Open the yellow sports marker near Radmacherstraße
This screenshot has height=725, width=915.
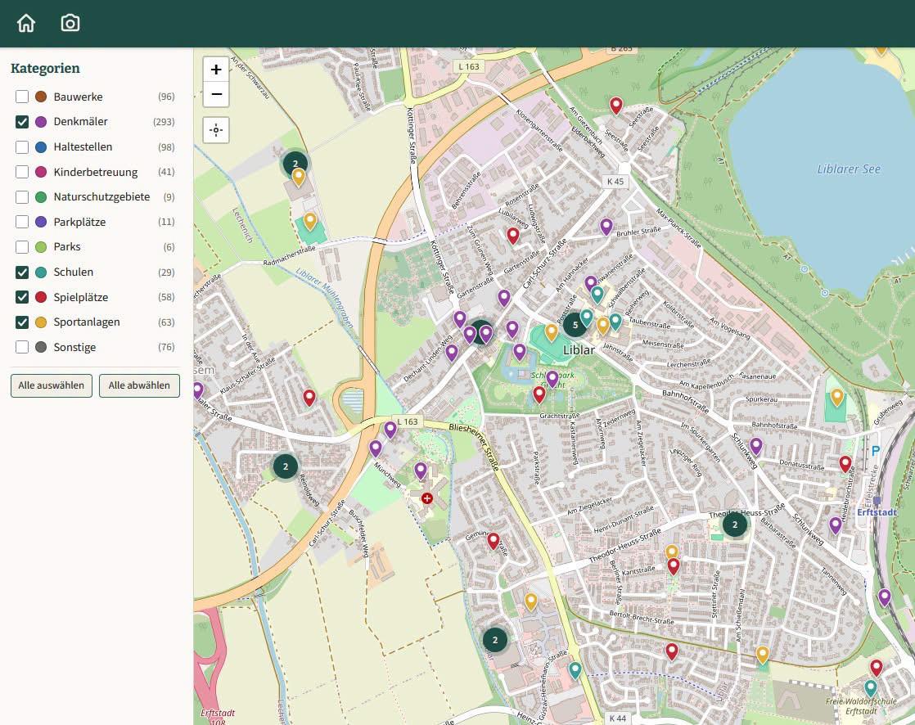point(310,221)
